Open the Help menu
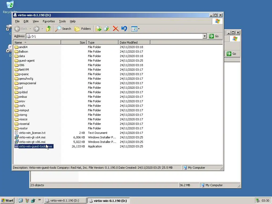 (73, 21)
